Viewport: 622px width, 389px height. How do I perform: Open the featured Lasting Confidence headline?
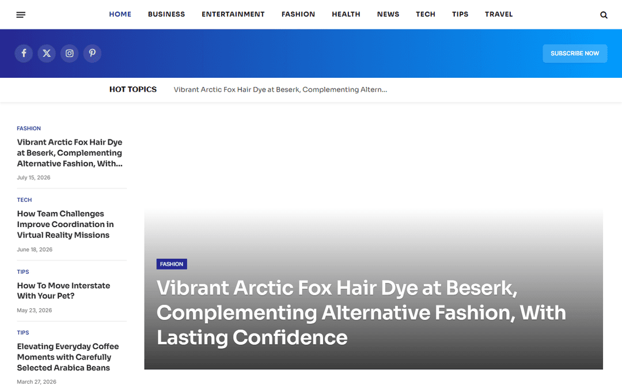click(x=361, y=312)
